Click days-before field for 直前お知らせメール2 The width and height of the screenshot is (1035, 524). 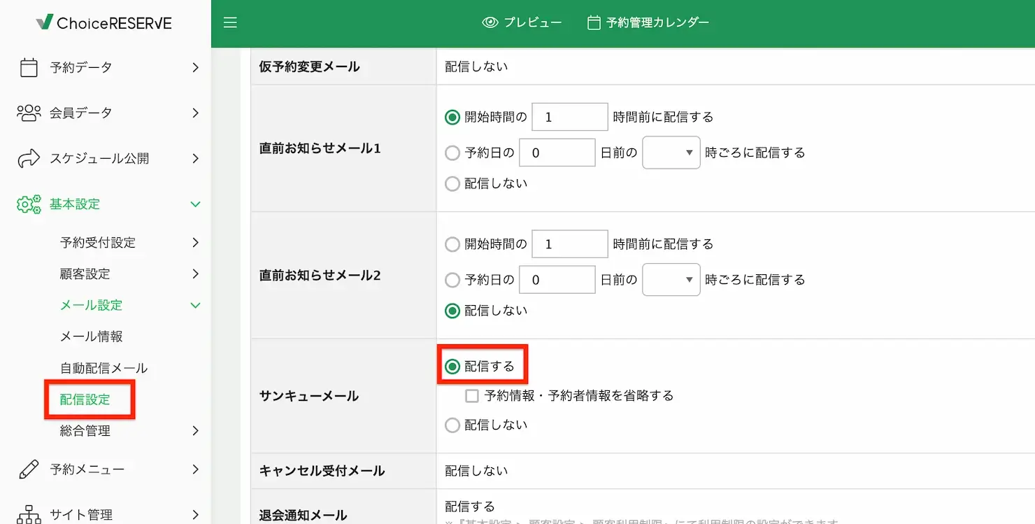click(x=557, y=280)
